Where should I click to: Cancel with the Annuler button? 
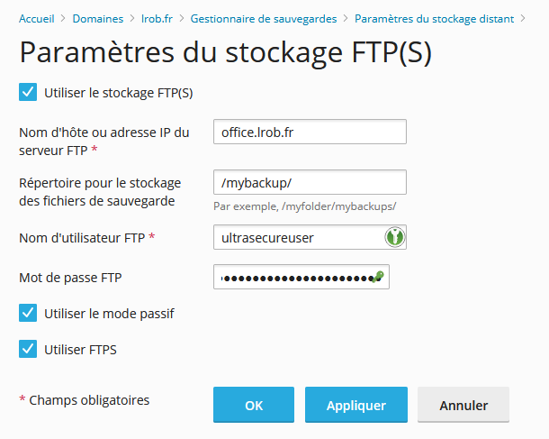(x=463, y=405)
